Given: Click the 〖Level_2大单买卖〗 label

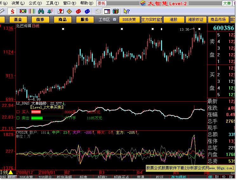Looking at the screenshot, I should click(x=47, y=107).
